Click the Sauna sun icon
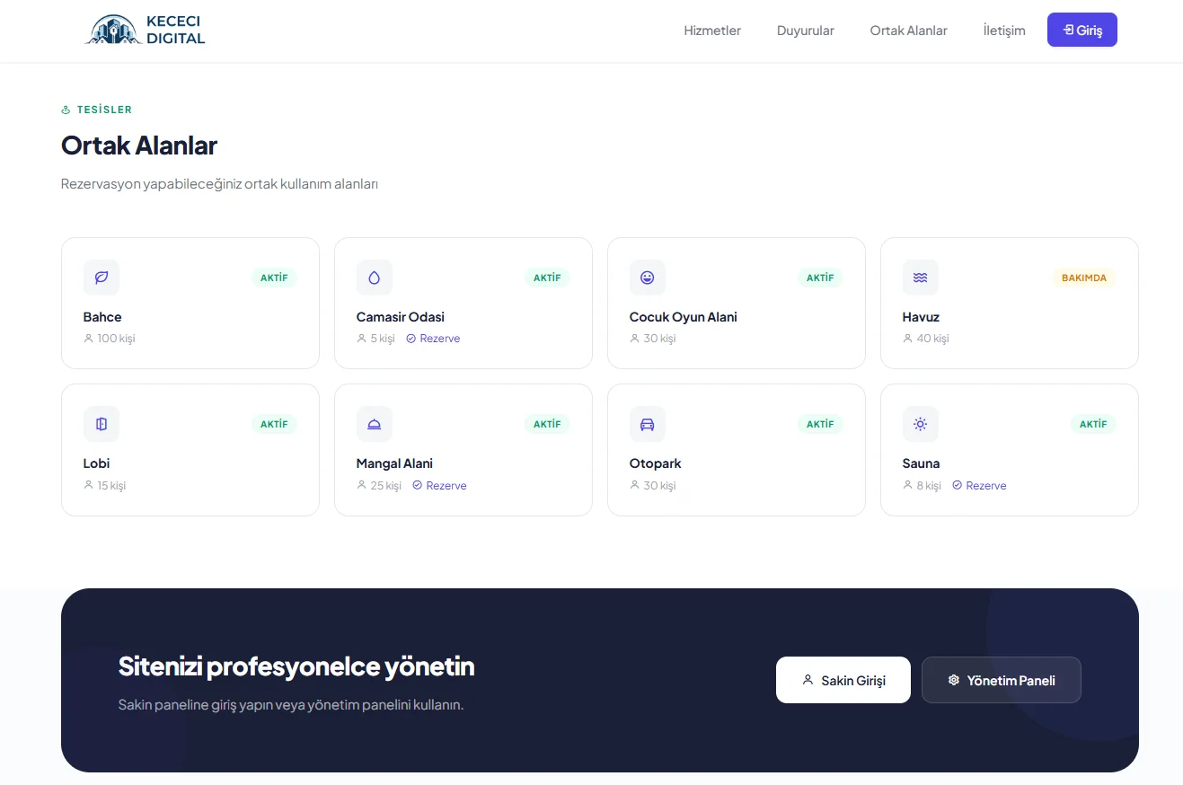Screen dimensions: 1183x785 pos(921,424)
